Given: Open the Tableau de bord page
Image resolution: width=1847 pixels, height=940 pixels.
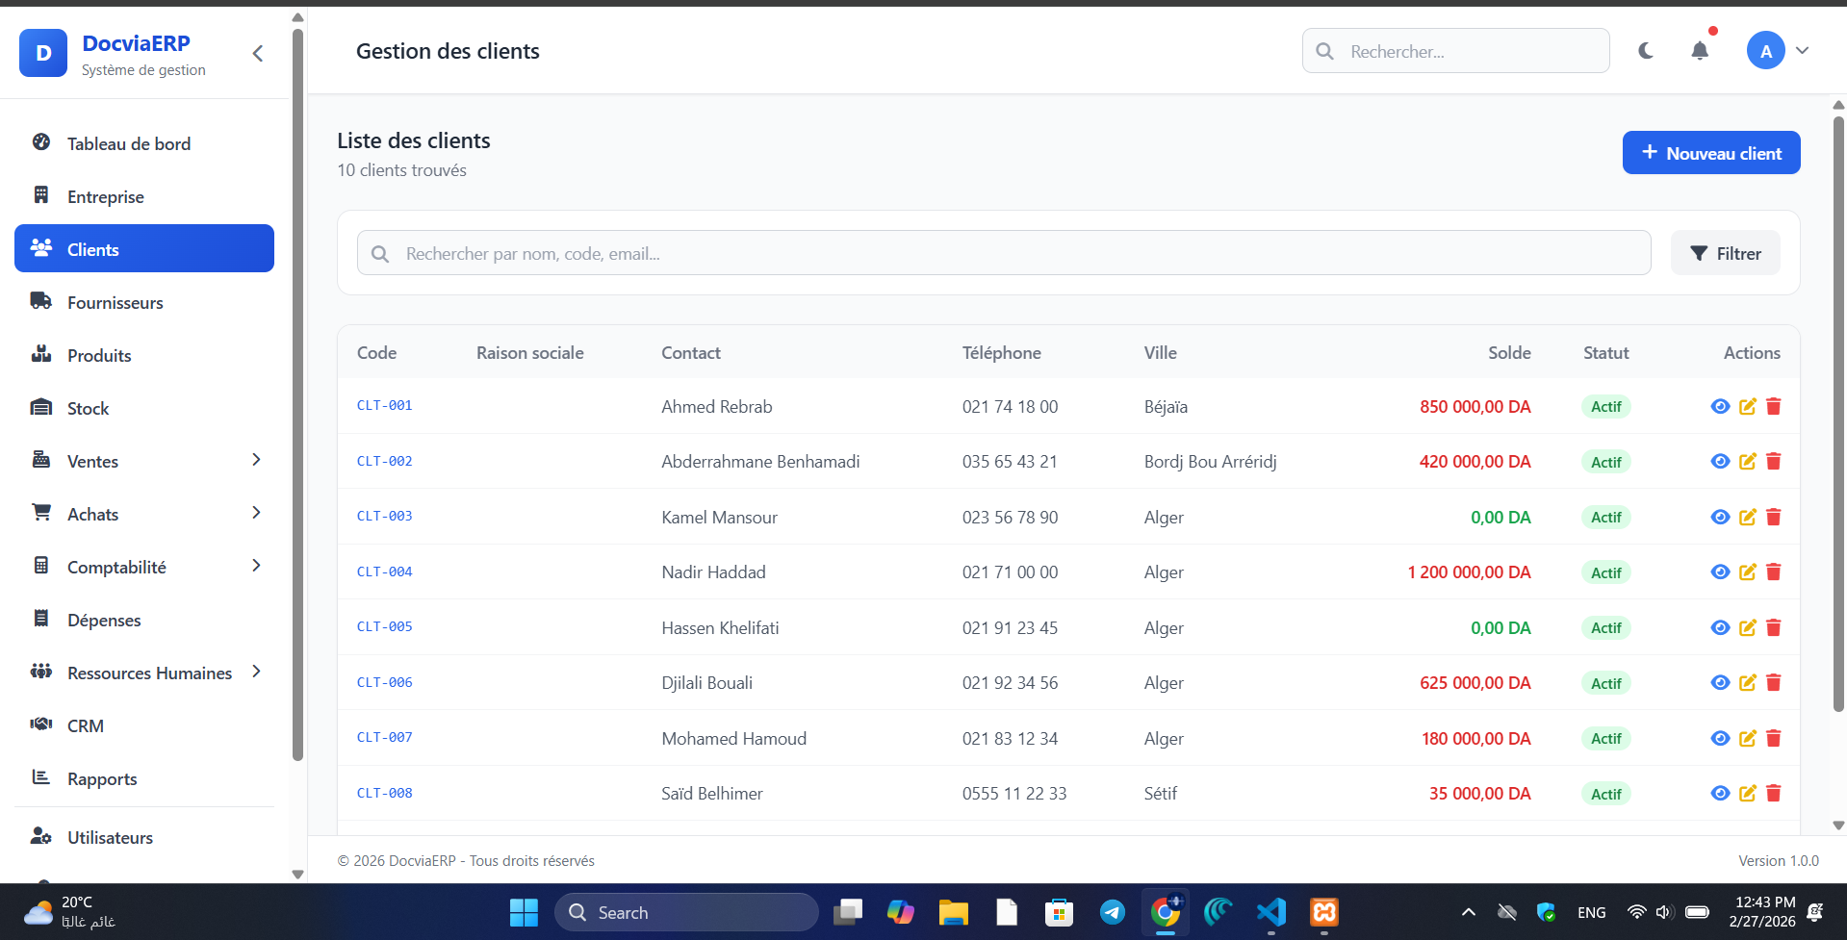Looking at the screenshot, I should [129, 144].
